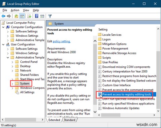Open the Action menu
This screenshot has height=128, width=161.
(x=15, y=10)
